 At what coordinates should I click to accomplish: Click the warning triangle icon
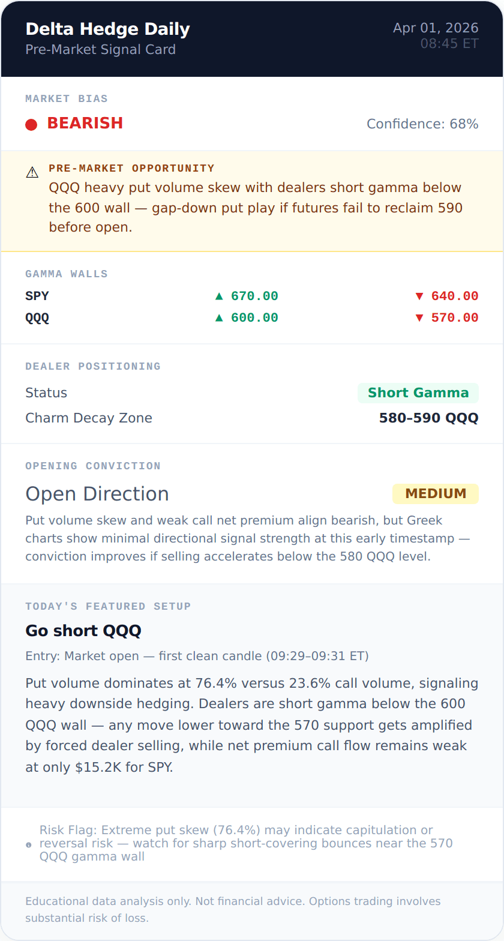[x=32, y=173]
